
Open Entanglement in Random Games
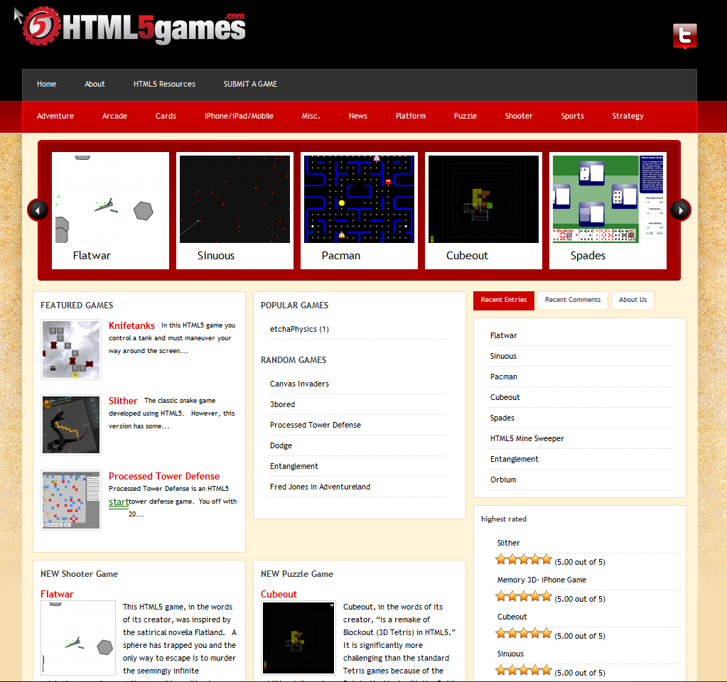point(294,466)
